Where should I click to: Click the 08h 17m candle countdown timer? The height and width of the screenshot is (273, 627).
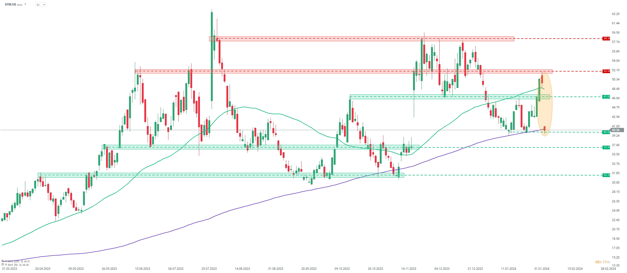[x=602, y=262]
